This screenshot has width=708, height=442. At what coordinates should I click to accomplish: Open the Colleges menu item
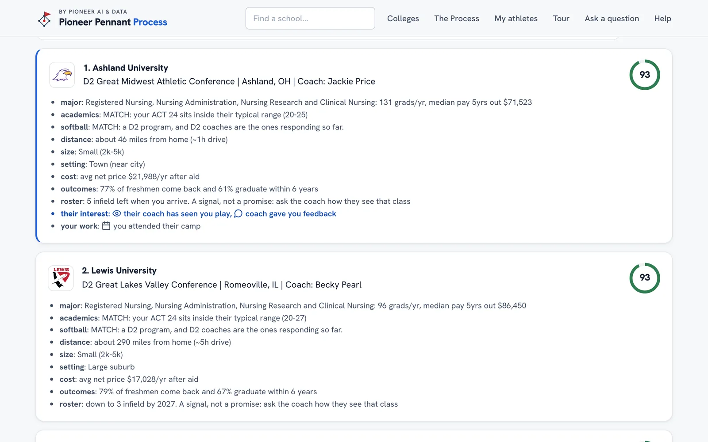click(x=403, y=19)
